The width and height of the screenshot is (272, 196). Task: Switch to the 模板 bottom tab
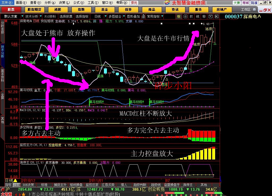[x=16, y=185]
